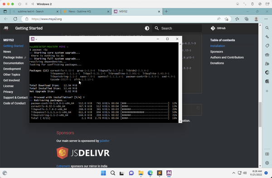
Task: Open browser profile avatar
Action: tap(256, 19)
